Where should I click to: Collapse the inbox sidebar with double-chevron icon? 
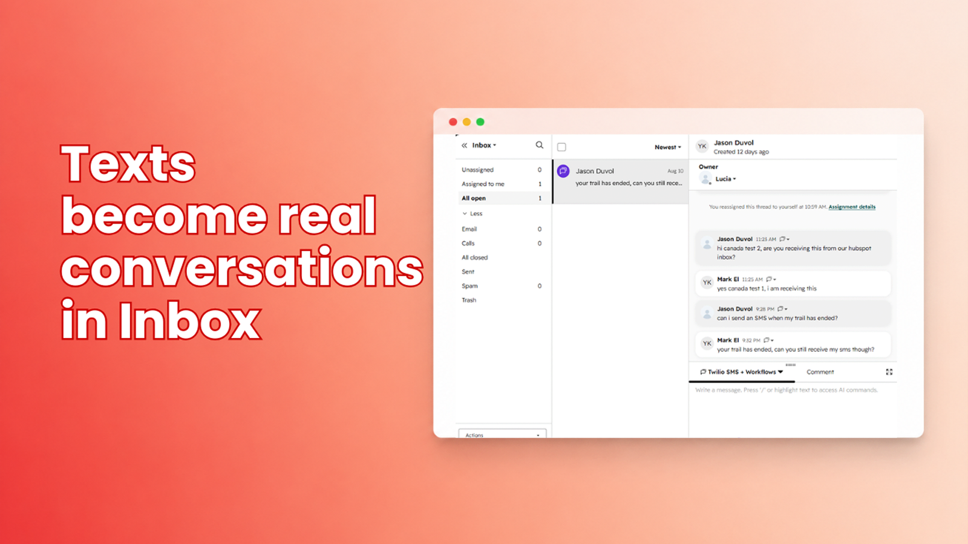coord(464,146)
